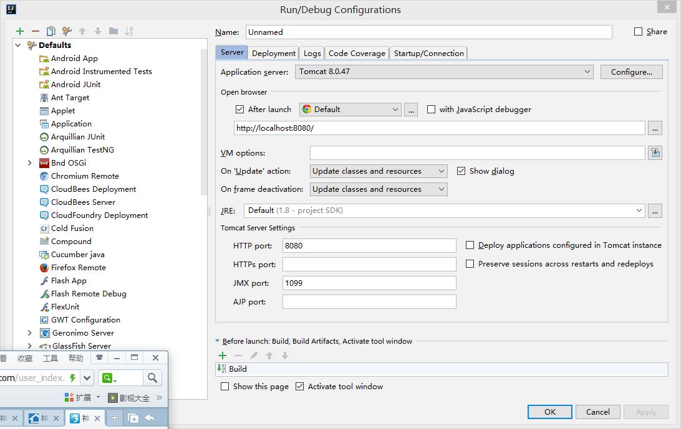Open the Startup/Connection tab

click(428, 54)
